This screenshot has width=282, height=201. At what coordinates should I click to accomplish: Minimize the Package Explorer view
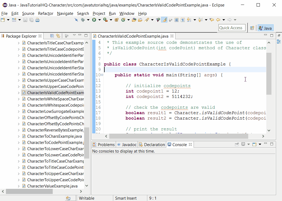coord(80,35)
